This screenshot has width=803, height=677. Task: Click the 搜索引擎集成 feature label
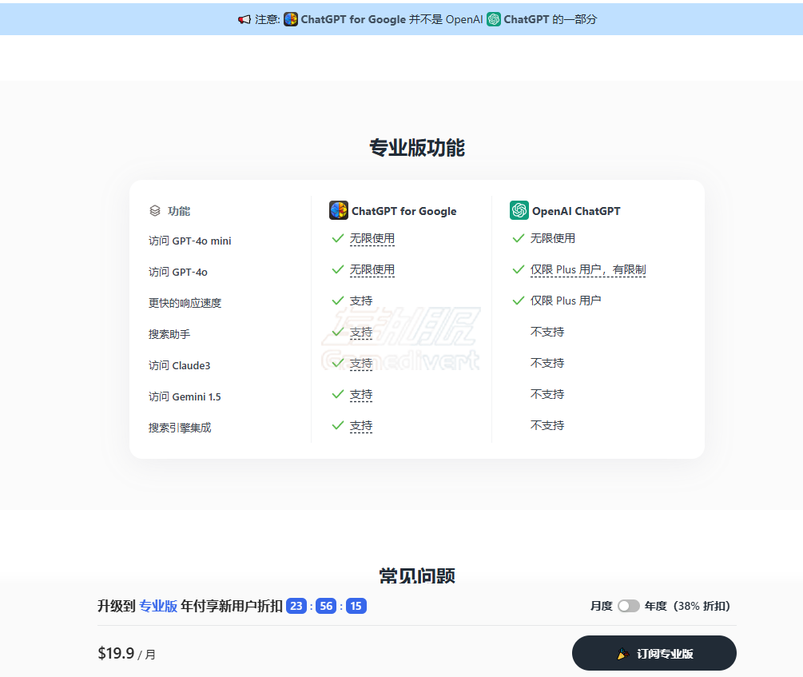180,428
